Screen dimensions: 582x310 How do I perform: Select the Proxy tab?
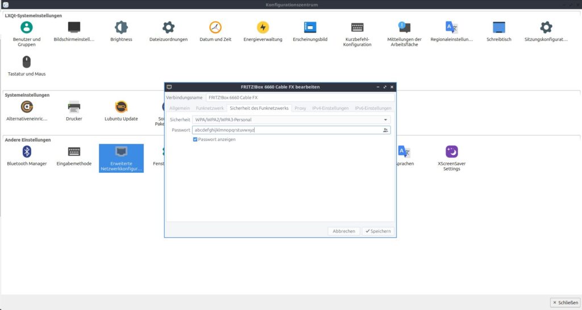(300, 108)
